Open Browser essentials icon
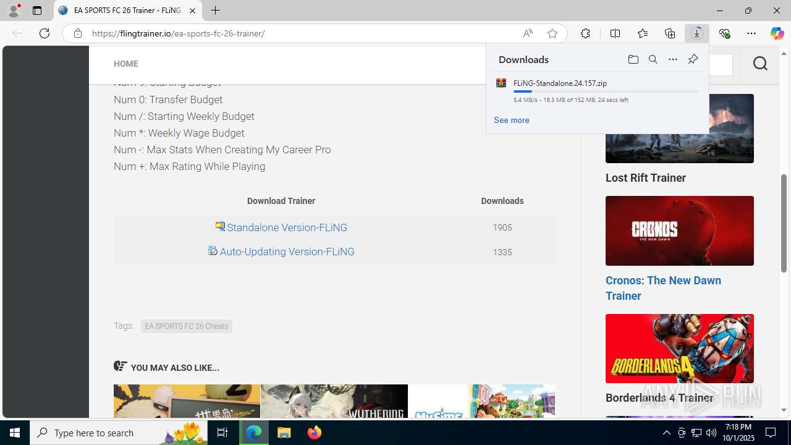Screen dimensions: 791x445 click(x=724, y=33)
